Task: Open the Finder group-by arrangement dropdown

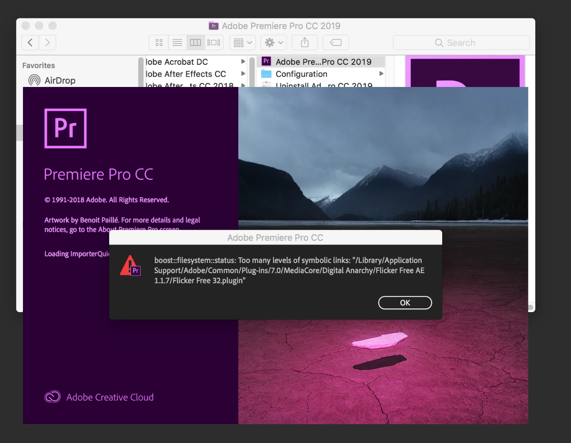Action: coord(242,43)
